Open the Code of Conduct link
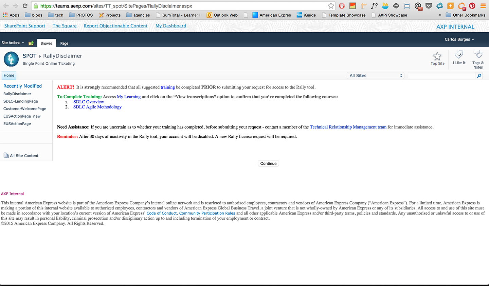This screenshot has height=286, width=489. point(162,213)
